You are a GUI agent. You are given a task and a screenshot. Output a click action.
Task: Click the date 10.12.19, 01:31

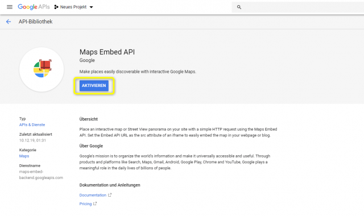click(32, 140)
